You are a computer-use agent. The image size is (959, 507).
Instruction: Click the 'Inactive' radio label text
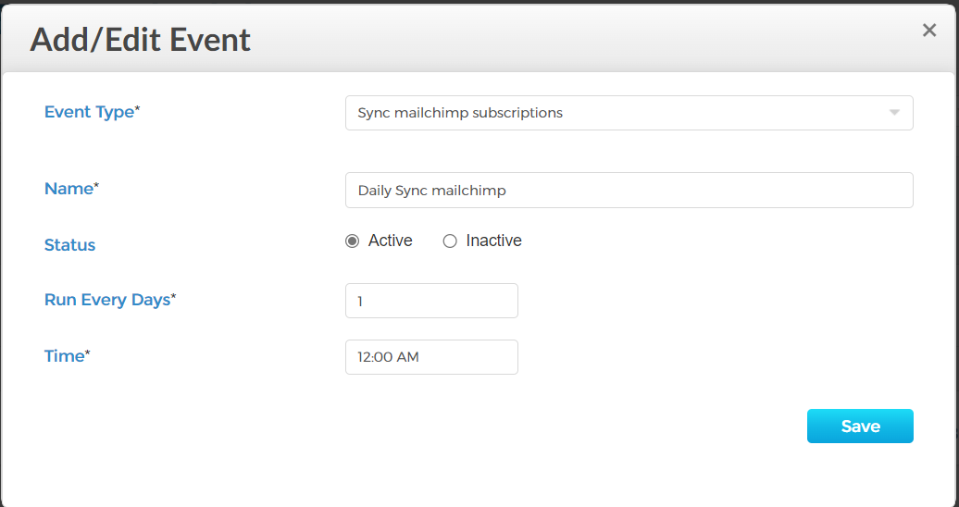click(x=493, y=241)
